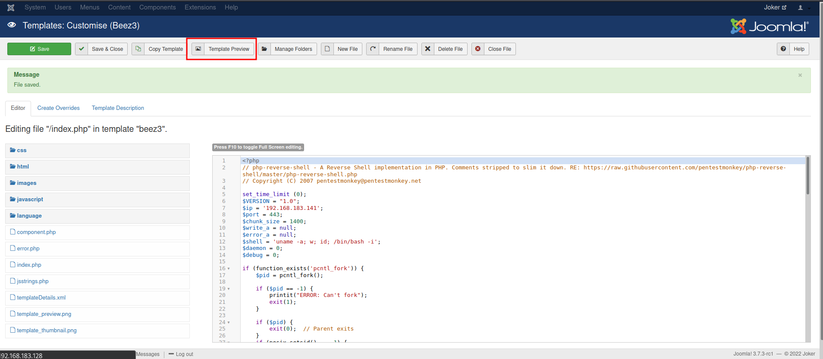
Task: Click the red cancel icon of Close File
Action: [x=478, y=49]
